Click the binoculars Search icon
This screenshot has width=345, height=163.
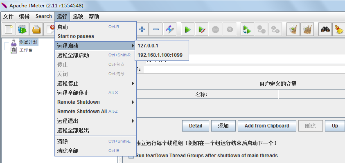pyautogui.click(x=325, y=29)
